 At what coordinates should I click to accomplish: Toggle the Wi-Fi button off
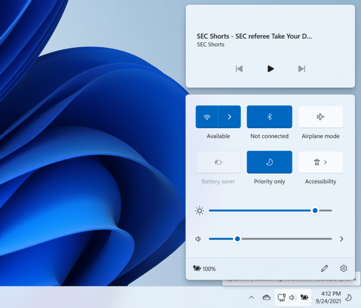pyautogui.click(x=207, y=117)
